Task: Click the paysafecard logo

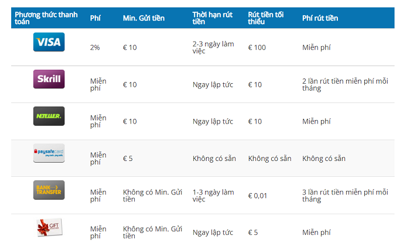Action: 49,153
